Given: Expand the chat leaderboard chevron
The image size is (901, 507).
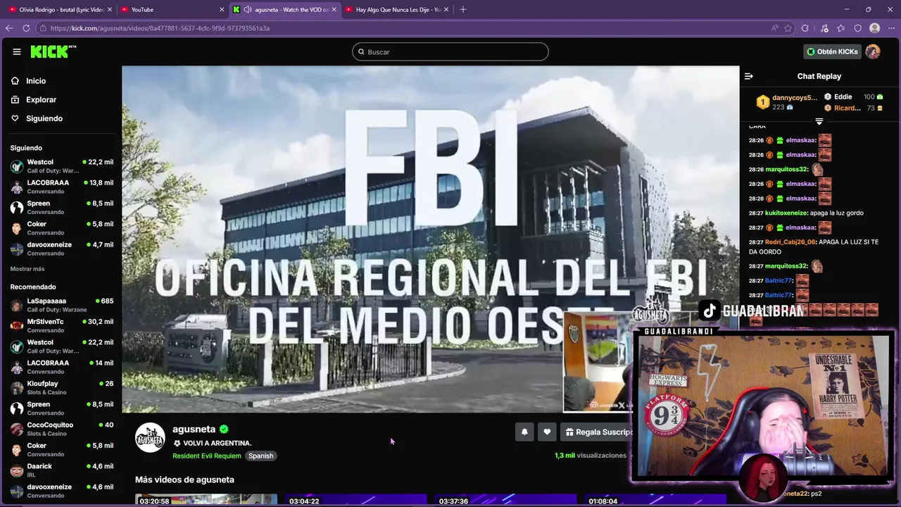Looking at the screenshot, I should coord(819,121).
